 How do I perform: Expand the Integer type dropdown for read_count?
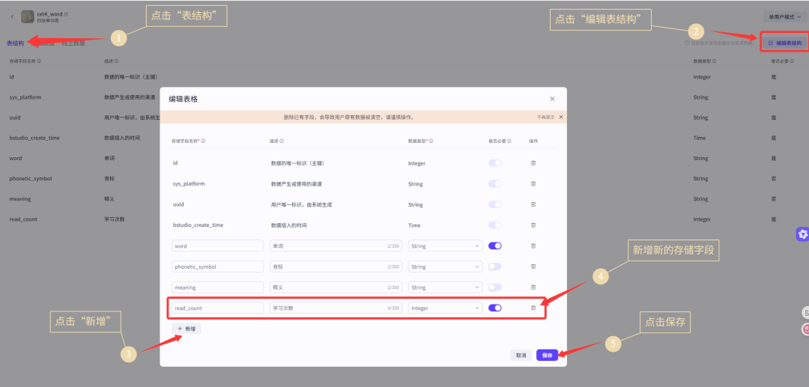pyautogui.click(x=445, y=308)
